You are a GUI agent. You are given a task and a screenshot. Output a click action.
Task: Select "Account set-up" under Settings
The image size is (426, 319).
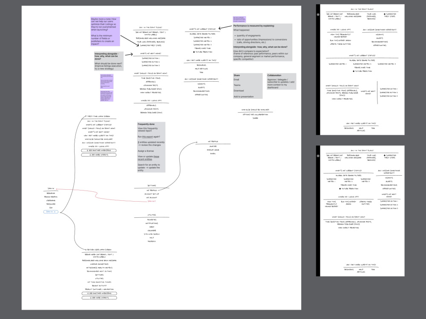point(152,194)
